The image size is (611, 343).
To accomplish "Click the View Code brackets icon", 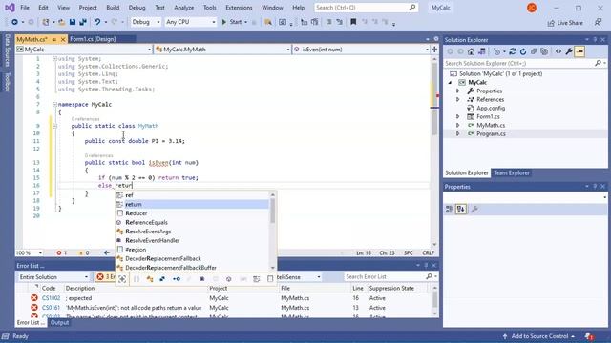I will click(558, 51).
